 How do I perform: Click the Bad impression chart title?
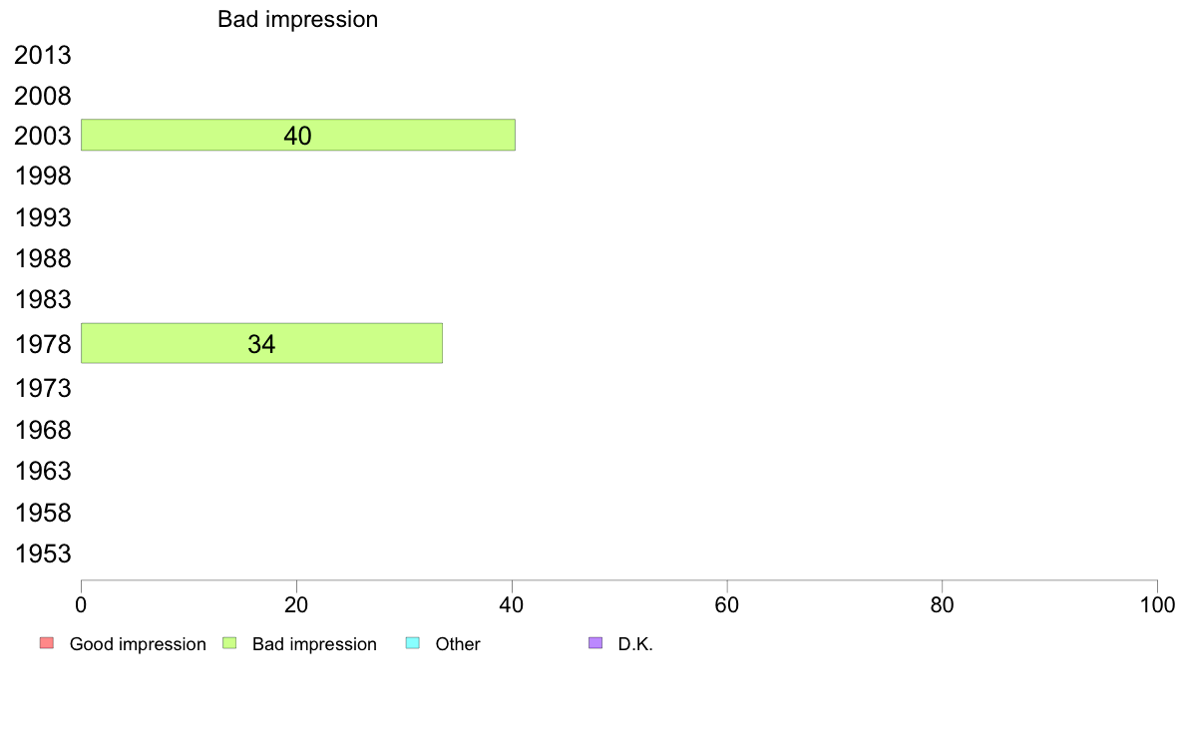point(298,20)
